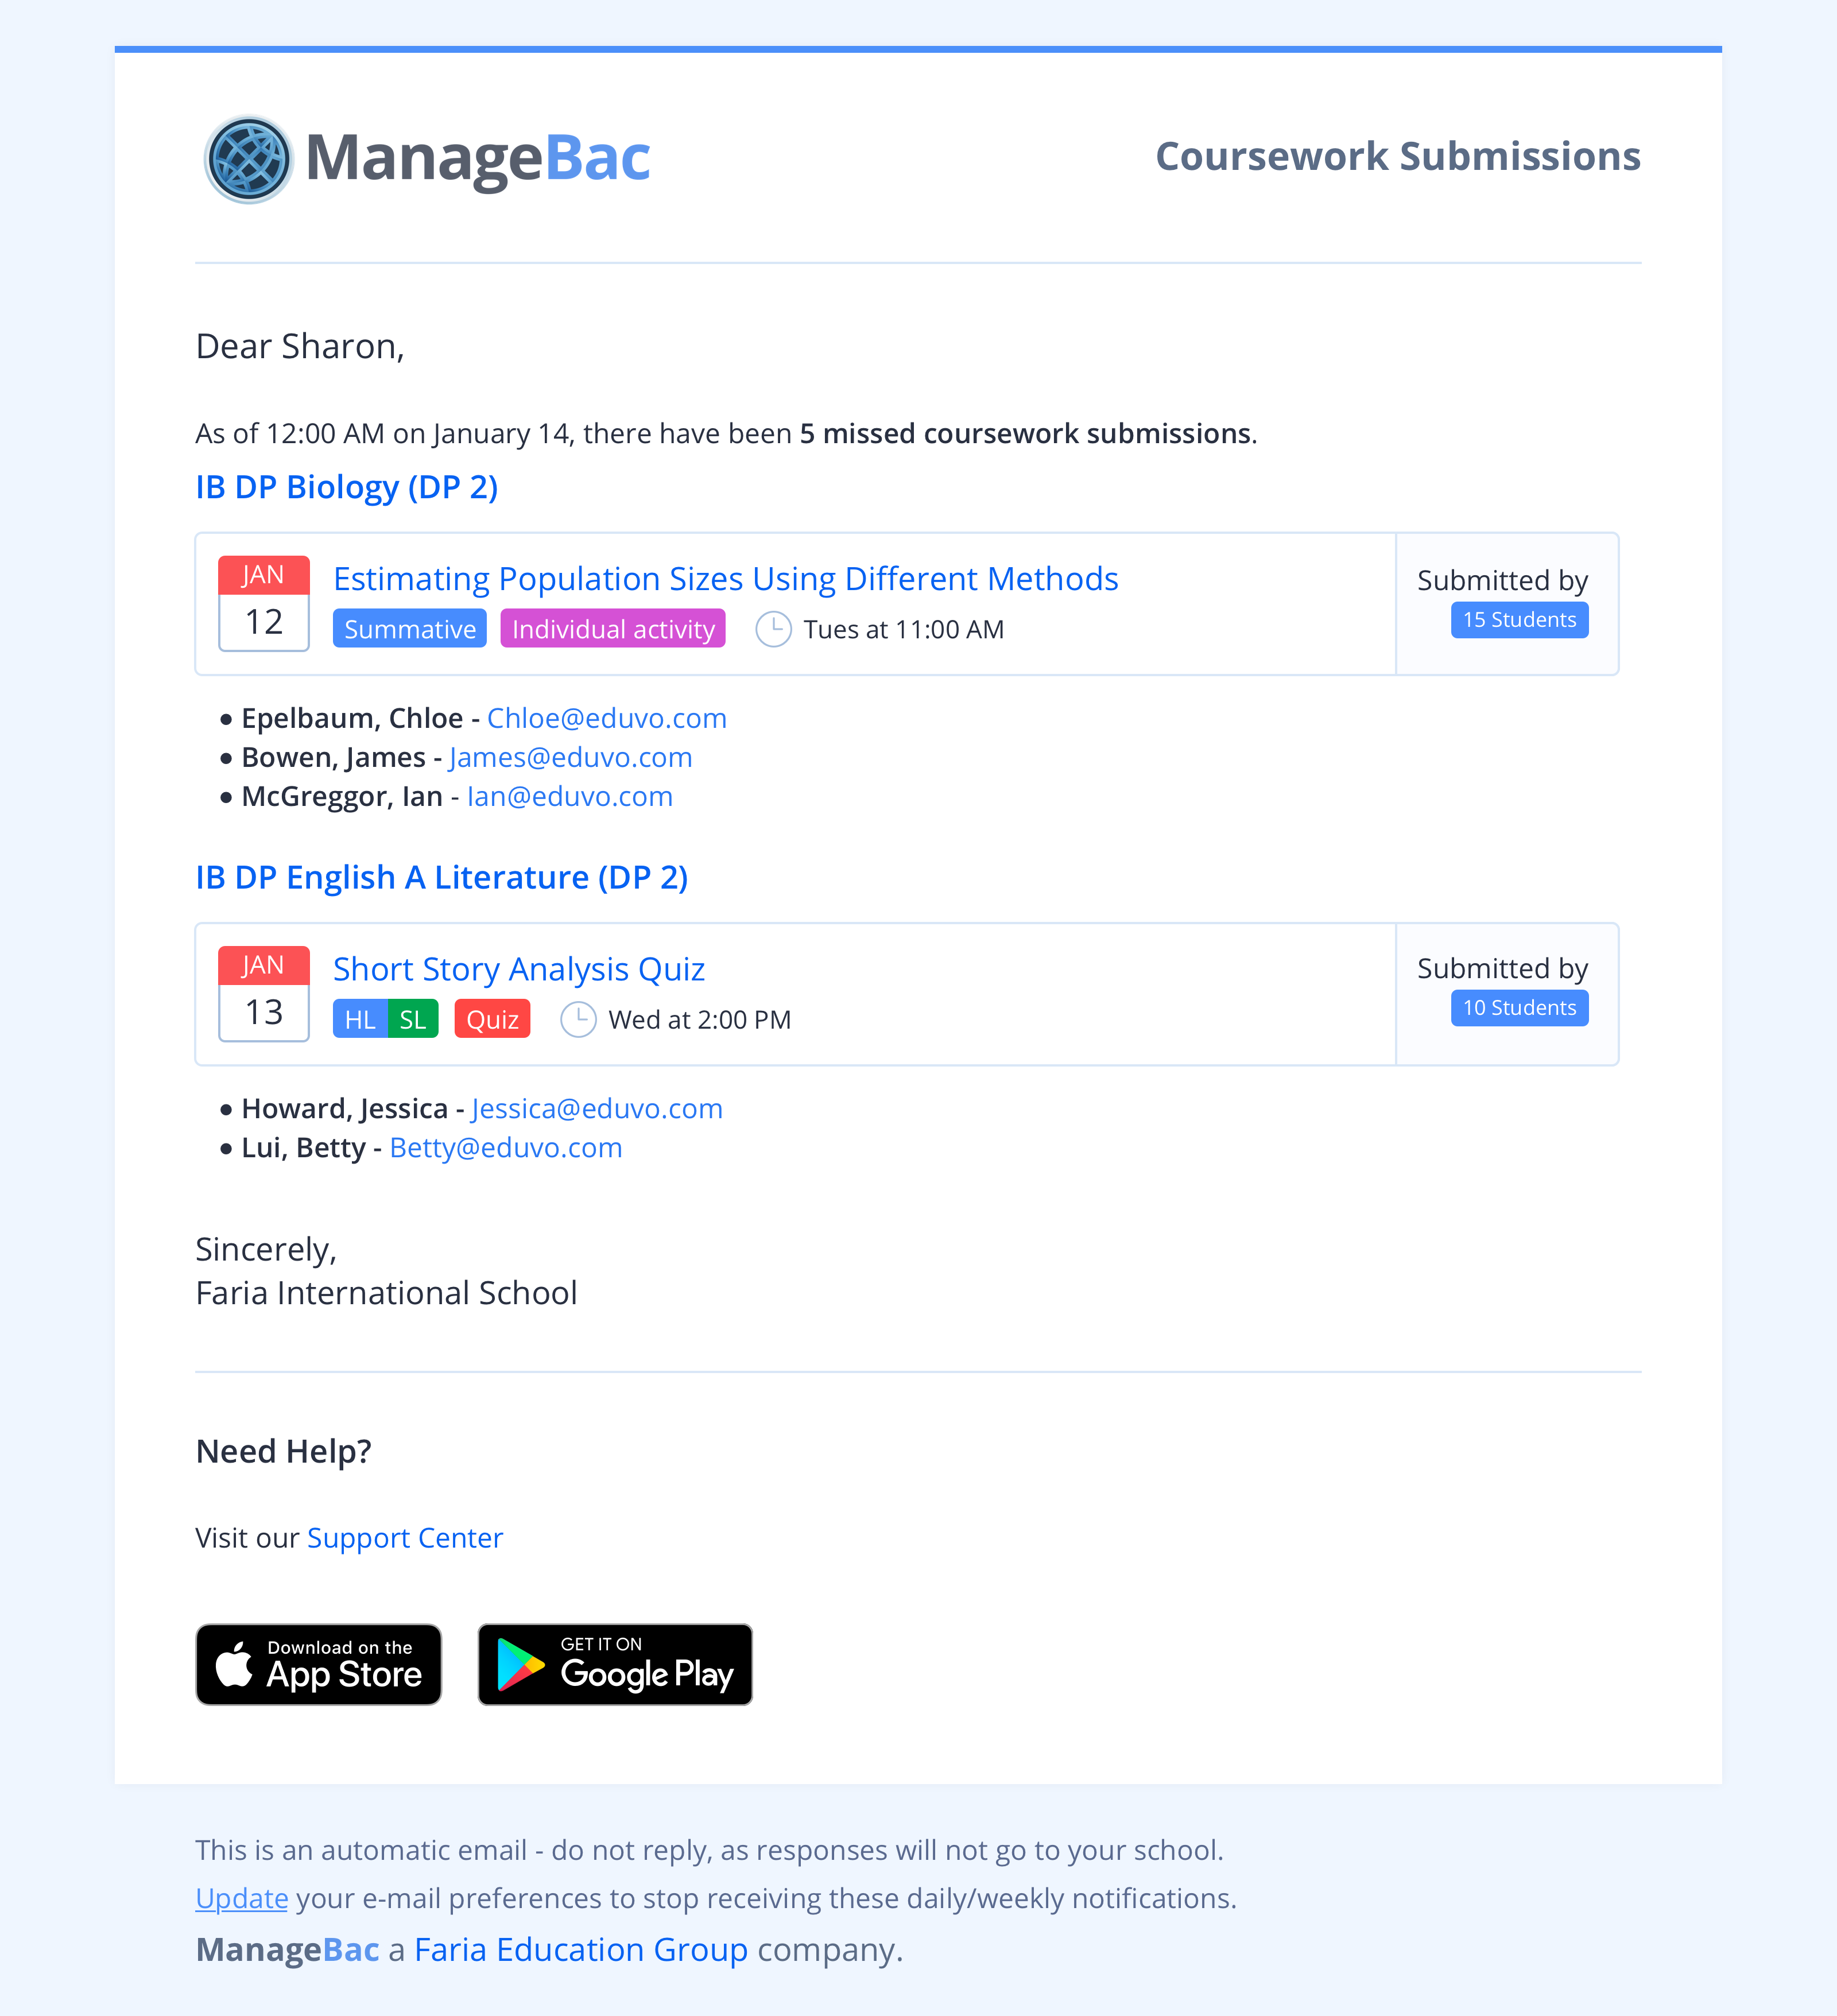Click the JAN 13 calendar date icon
The image size is (1837, 2016).
click(x=264, y=993)
